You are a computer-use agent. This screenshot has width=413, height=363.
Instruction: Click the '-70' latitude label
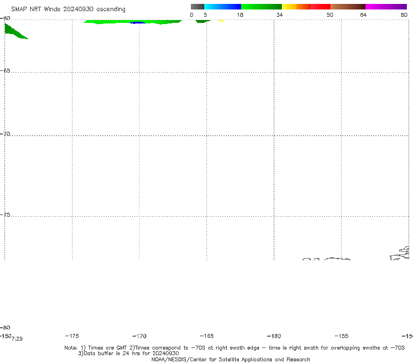pyautogui.click(x=5, y=134)
